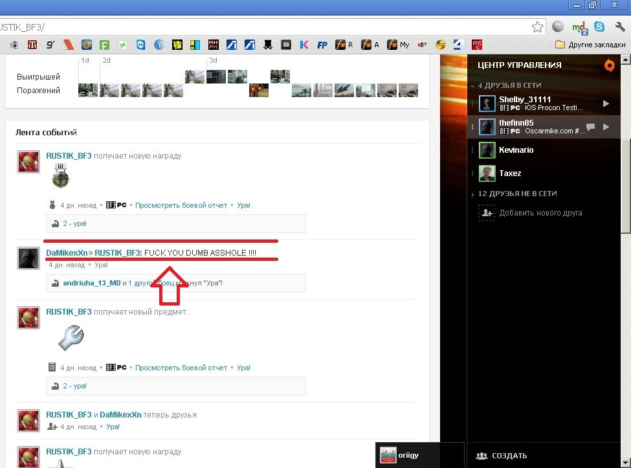Click the orange Origin logo

(609, 65)
